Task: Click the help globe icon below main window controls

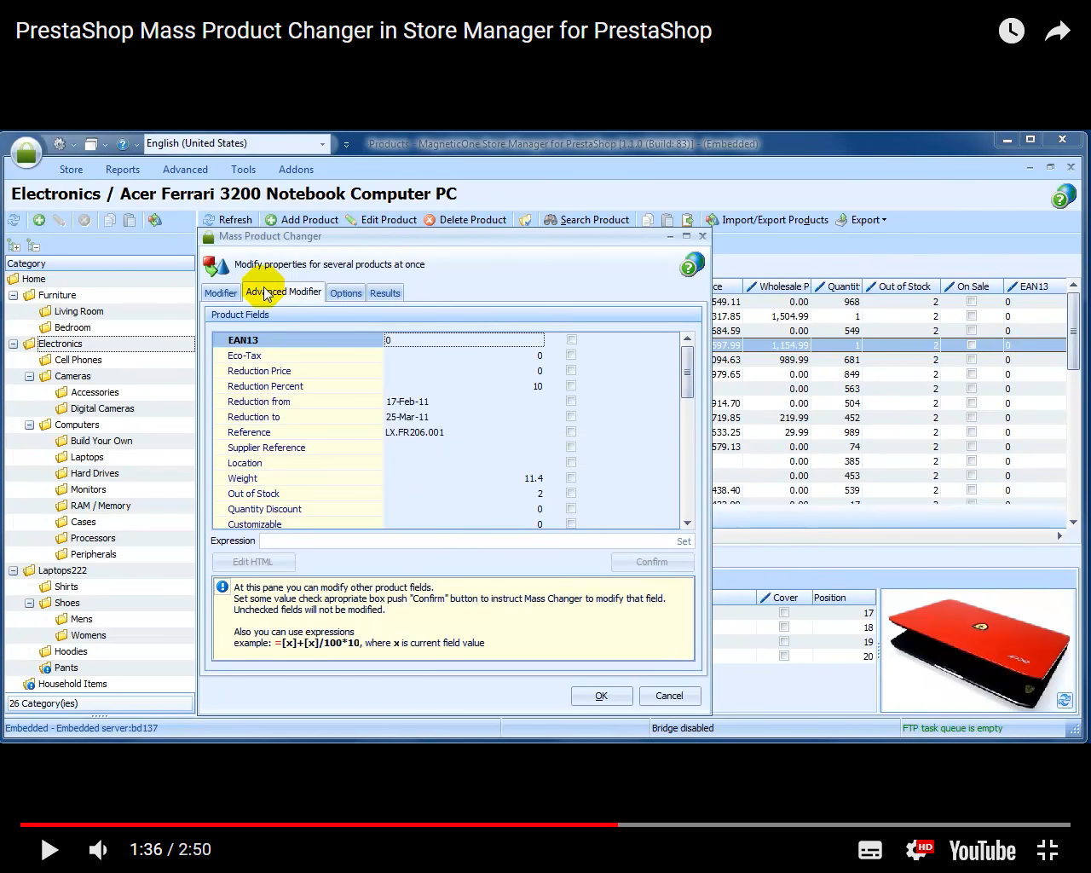Action: point(1064,196)
